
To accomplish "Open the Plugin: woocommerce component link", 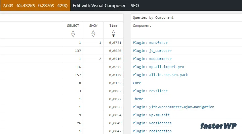I will [152, 59].
